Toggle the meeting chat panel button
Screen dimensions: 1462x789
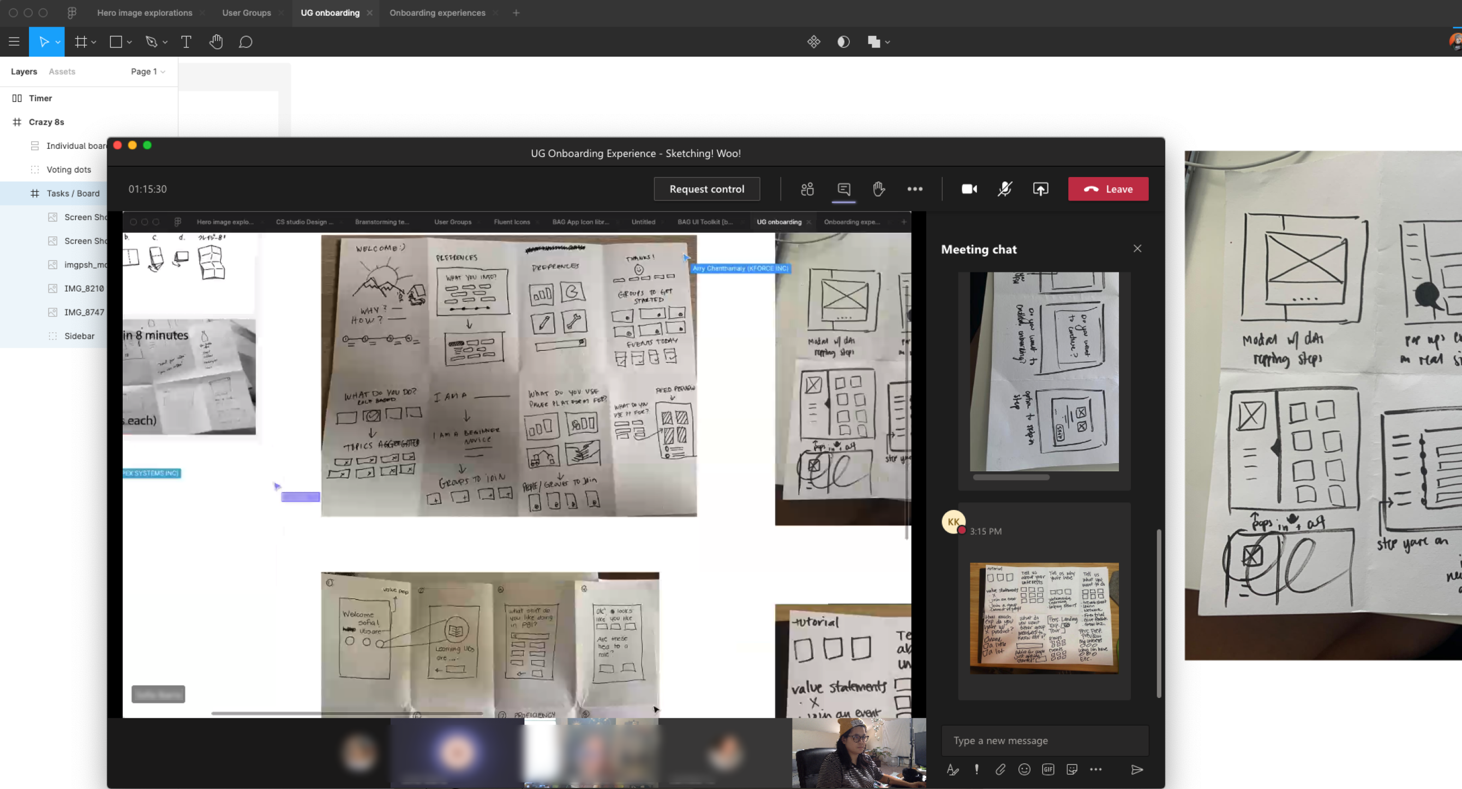[x=843, y=189]
